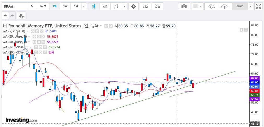Viewport: 264px width, 127px height.
Task: Click the pane maximize arrows icon
Action: [x=246, y=30]
